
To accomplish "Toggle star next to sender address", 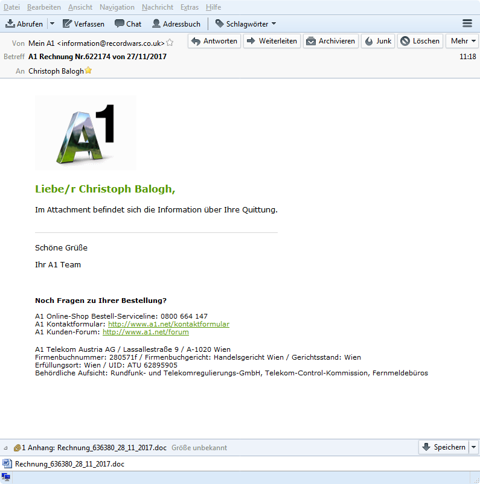I will (x=170, y=43).
